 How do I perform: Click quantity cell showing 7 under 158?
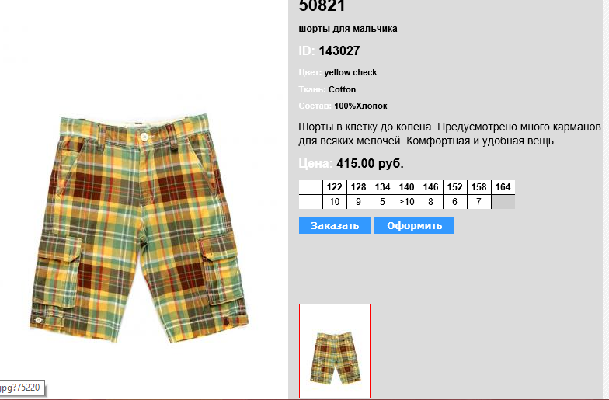pyautogui.click(x=478, y=202)
